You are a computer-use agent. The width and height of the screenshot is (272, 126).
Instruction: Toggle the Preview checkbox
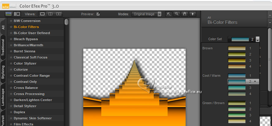(x=98, y=14)
